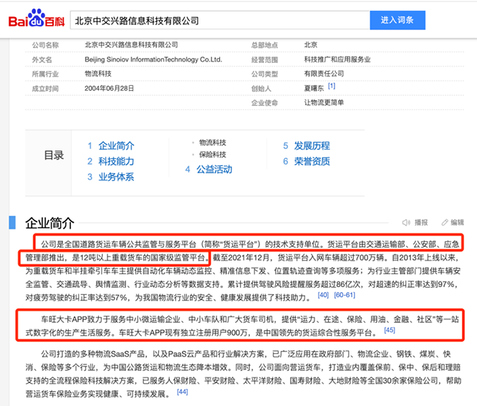Image resolution: width=477 pixels, height=406 pixels.
Task: Select 物流科技 sub-item in contents
Action: point(212,142)
